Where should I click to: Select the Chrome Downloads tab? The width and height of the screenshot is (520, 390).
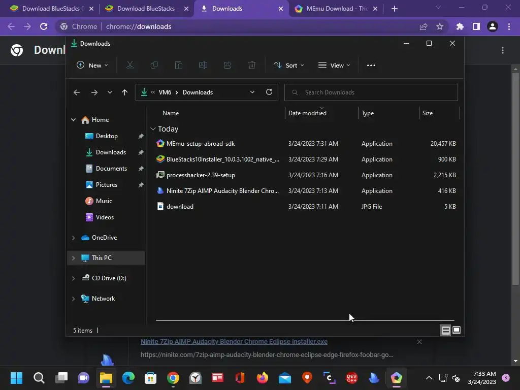[242, 9]
